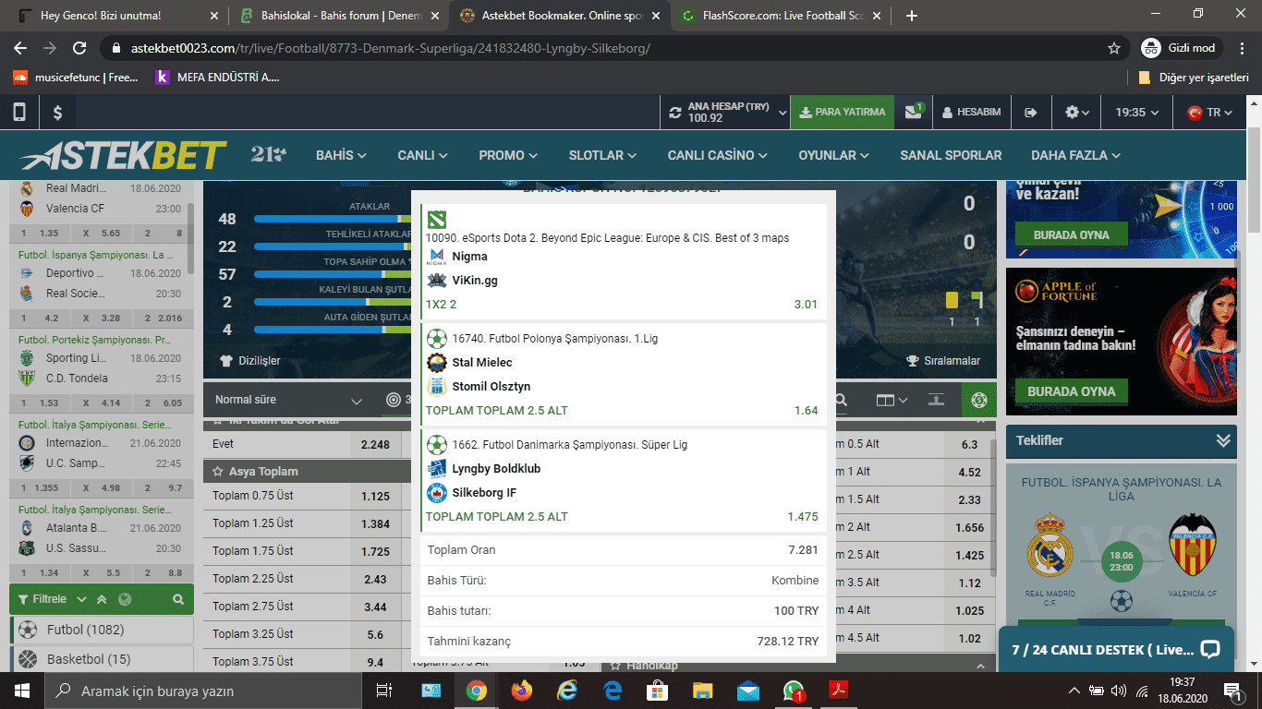The image size is (1262, 709).
Task: Click the Dota 2 icon on bet slip
Action: coord(435,219)
